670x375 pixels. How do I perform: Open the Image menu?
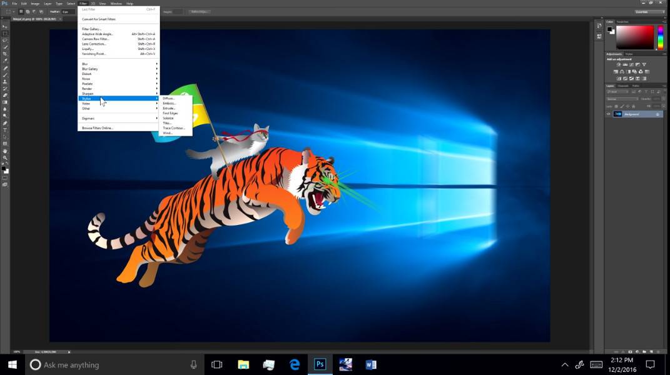[x=35, y=3]
